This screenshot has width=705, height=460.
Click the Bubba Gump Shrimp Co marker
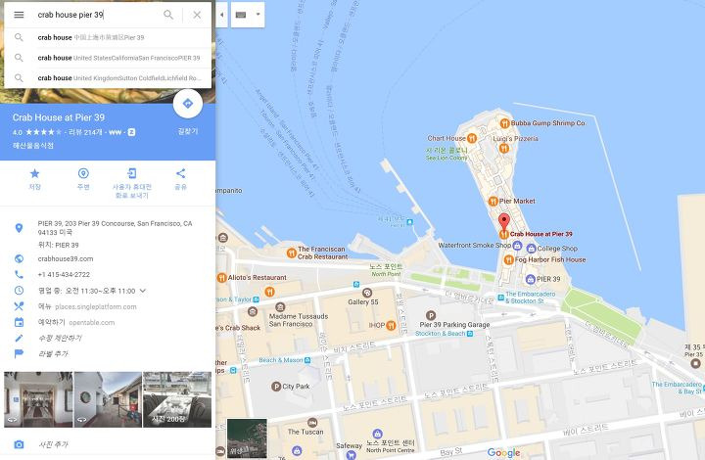click(x=504, y=122)
